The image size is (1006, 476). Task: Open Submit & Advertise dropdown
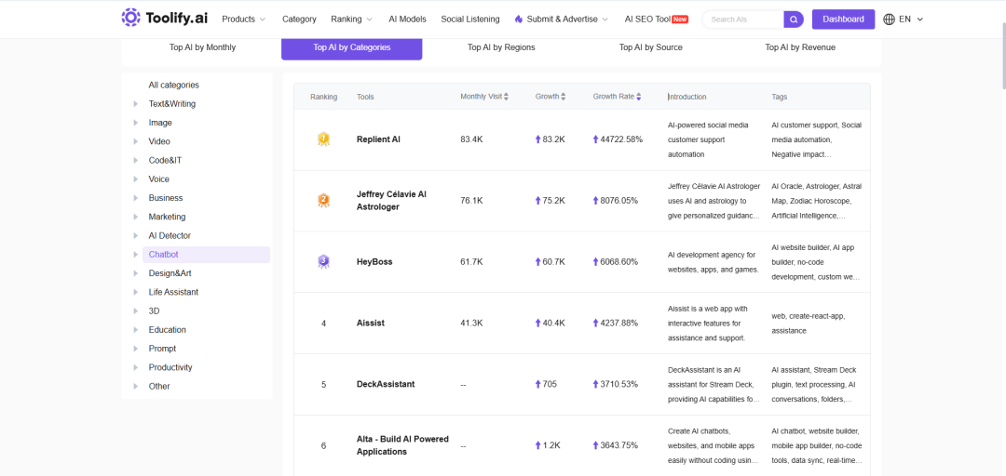point(562,20)
